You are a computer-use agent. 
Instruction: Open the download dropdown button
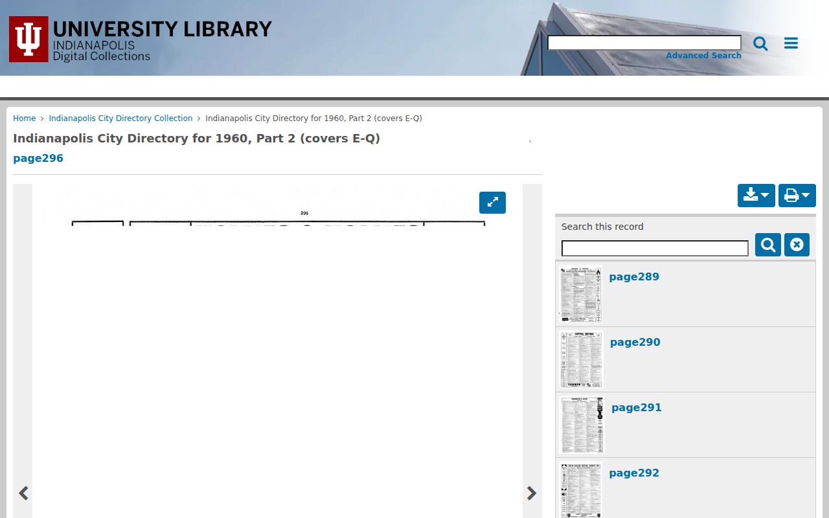(x=756, y=196)
